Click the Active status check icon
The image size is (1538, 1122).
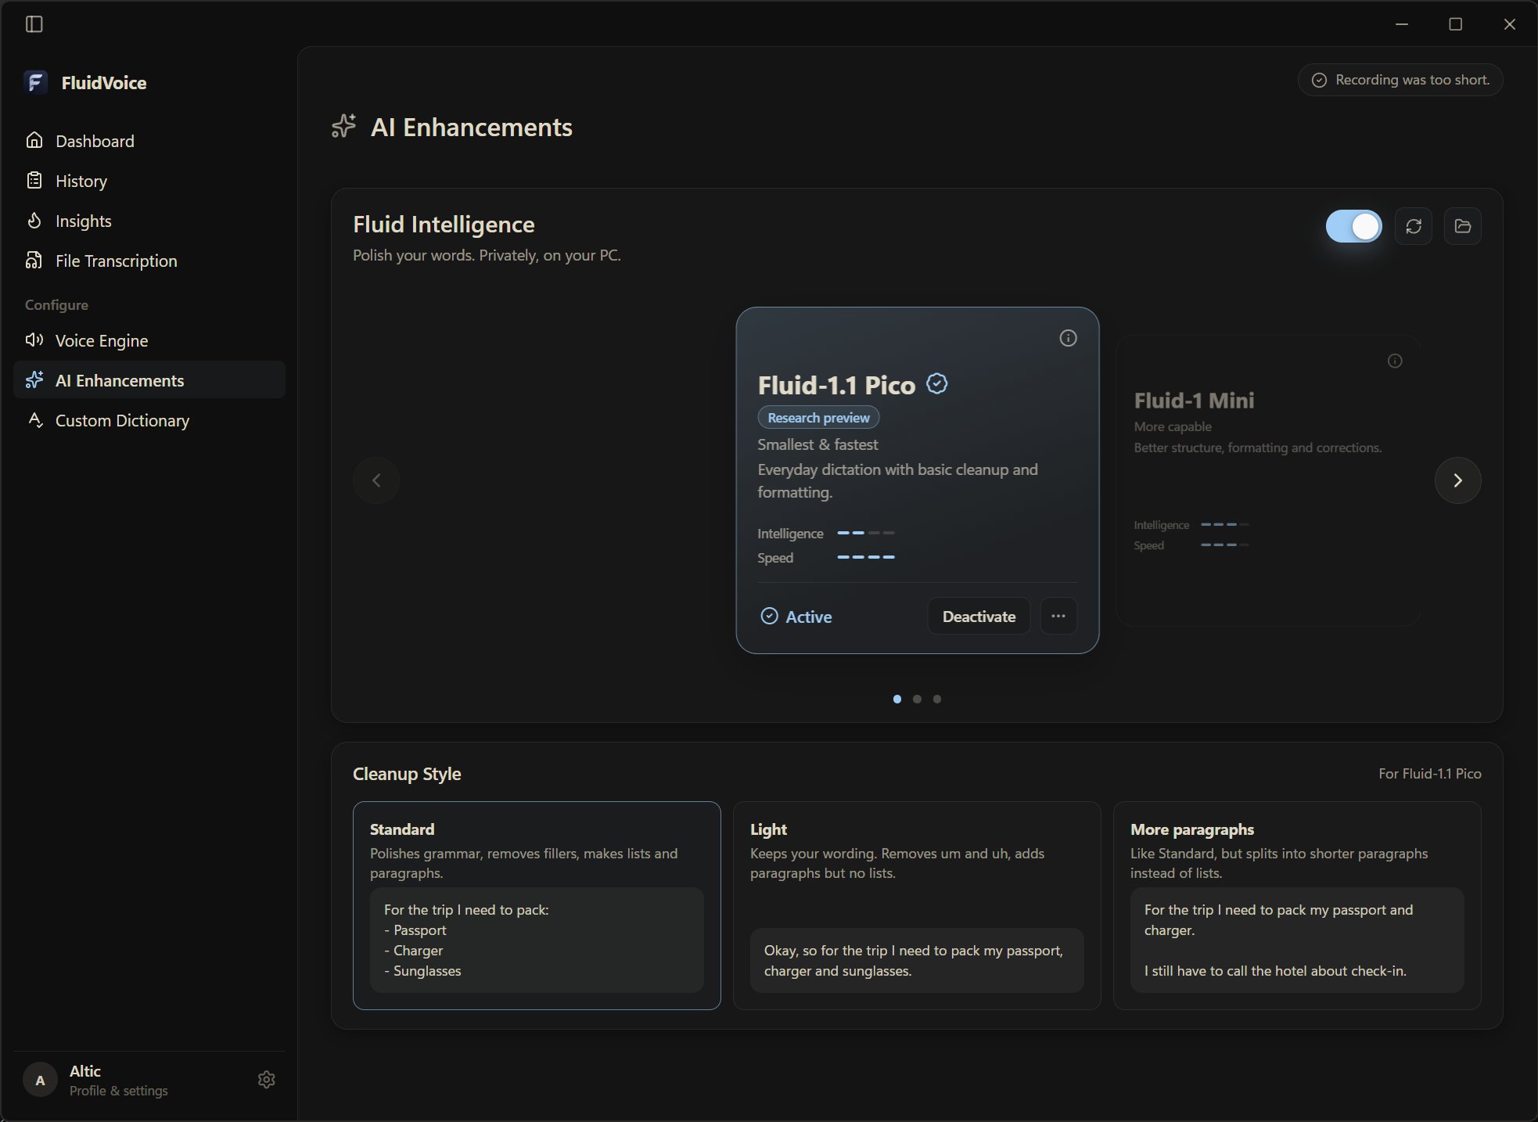769,616
